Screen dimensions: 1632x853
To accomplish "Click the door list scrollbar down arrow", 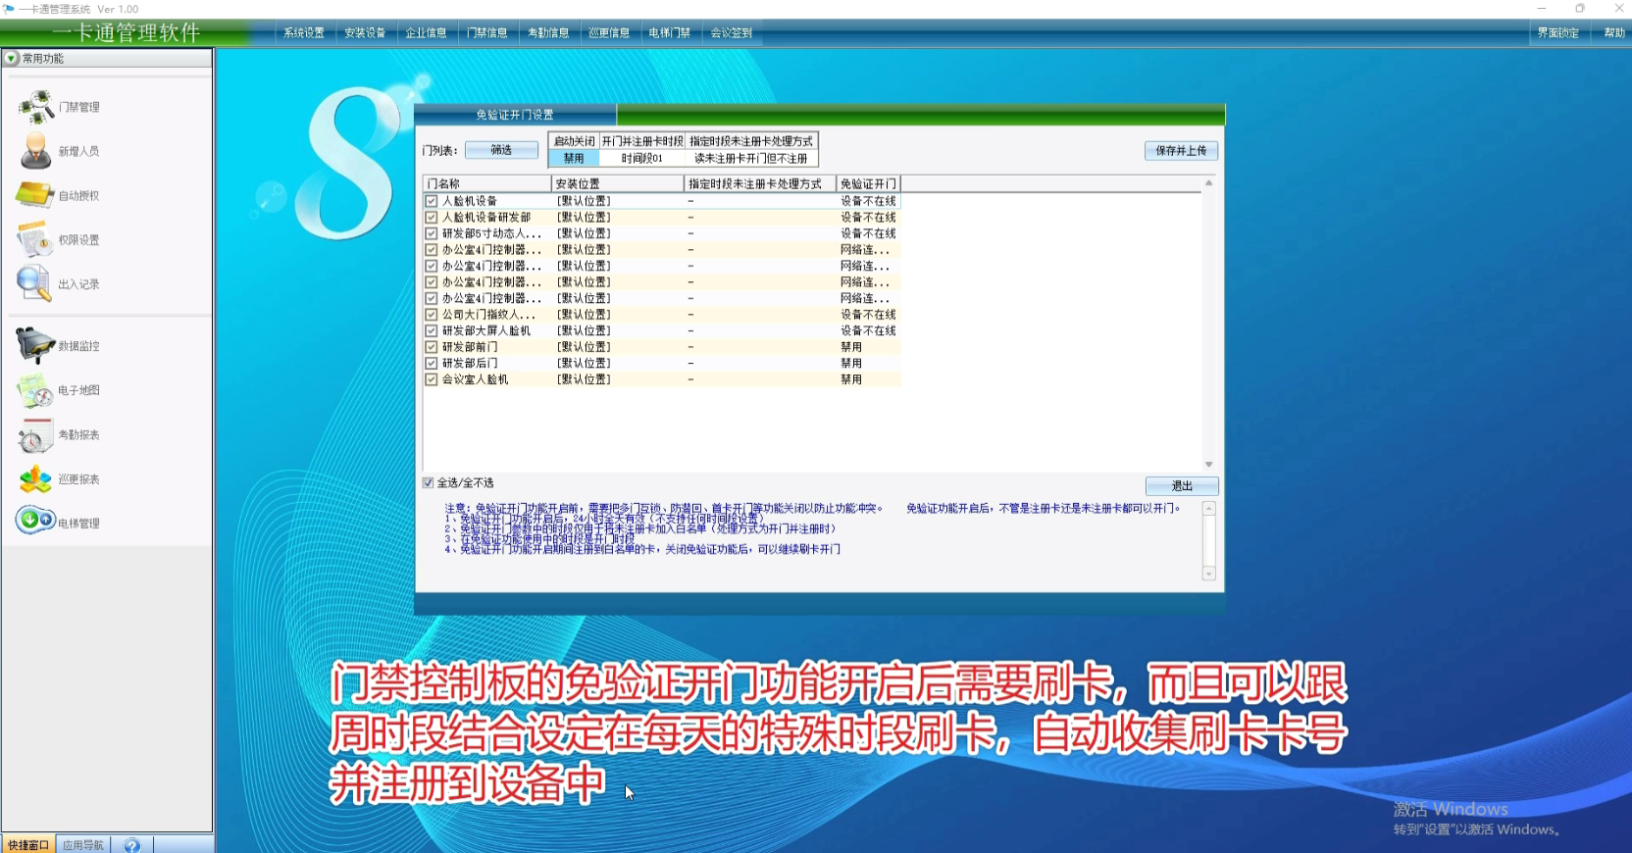I will pos(1208,465).
